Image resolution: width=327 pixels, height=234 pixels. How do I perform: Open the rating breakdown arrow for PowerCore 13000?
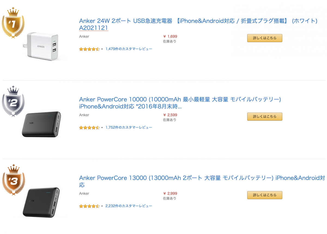tap(102, 206)
